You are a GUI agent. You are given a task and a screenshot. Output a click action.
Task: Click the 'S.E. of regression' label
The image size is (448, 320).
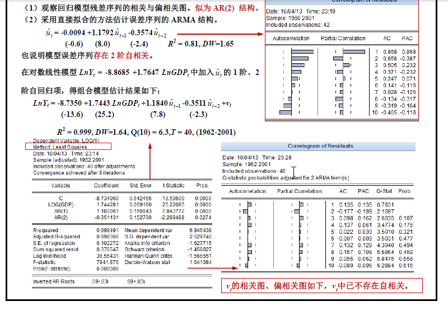[54, 243]
